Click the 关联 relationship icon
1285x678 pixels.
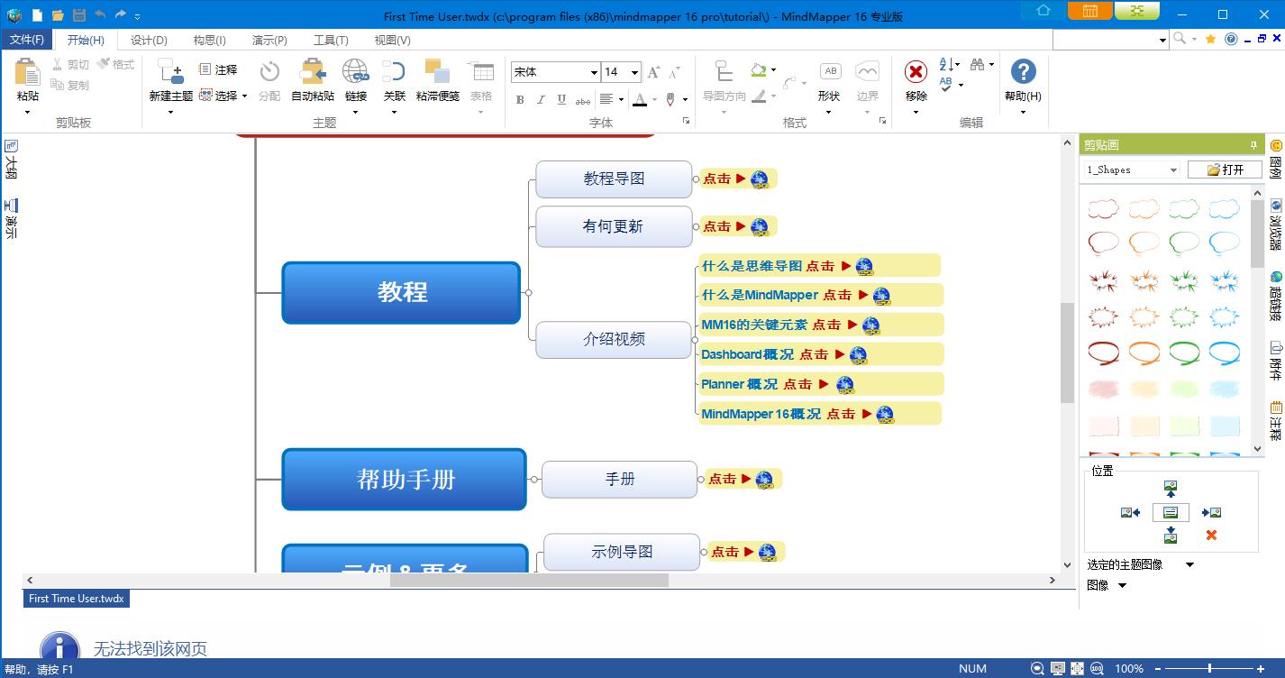tap(394, 72)
